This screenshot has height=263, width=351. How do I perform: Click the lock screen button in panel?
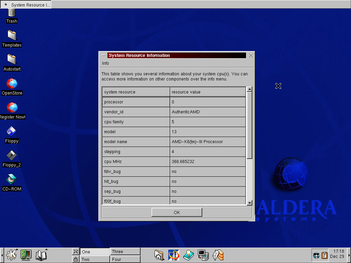coord(76,259)
